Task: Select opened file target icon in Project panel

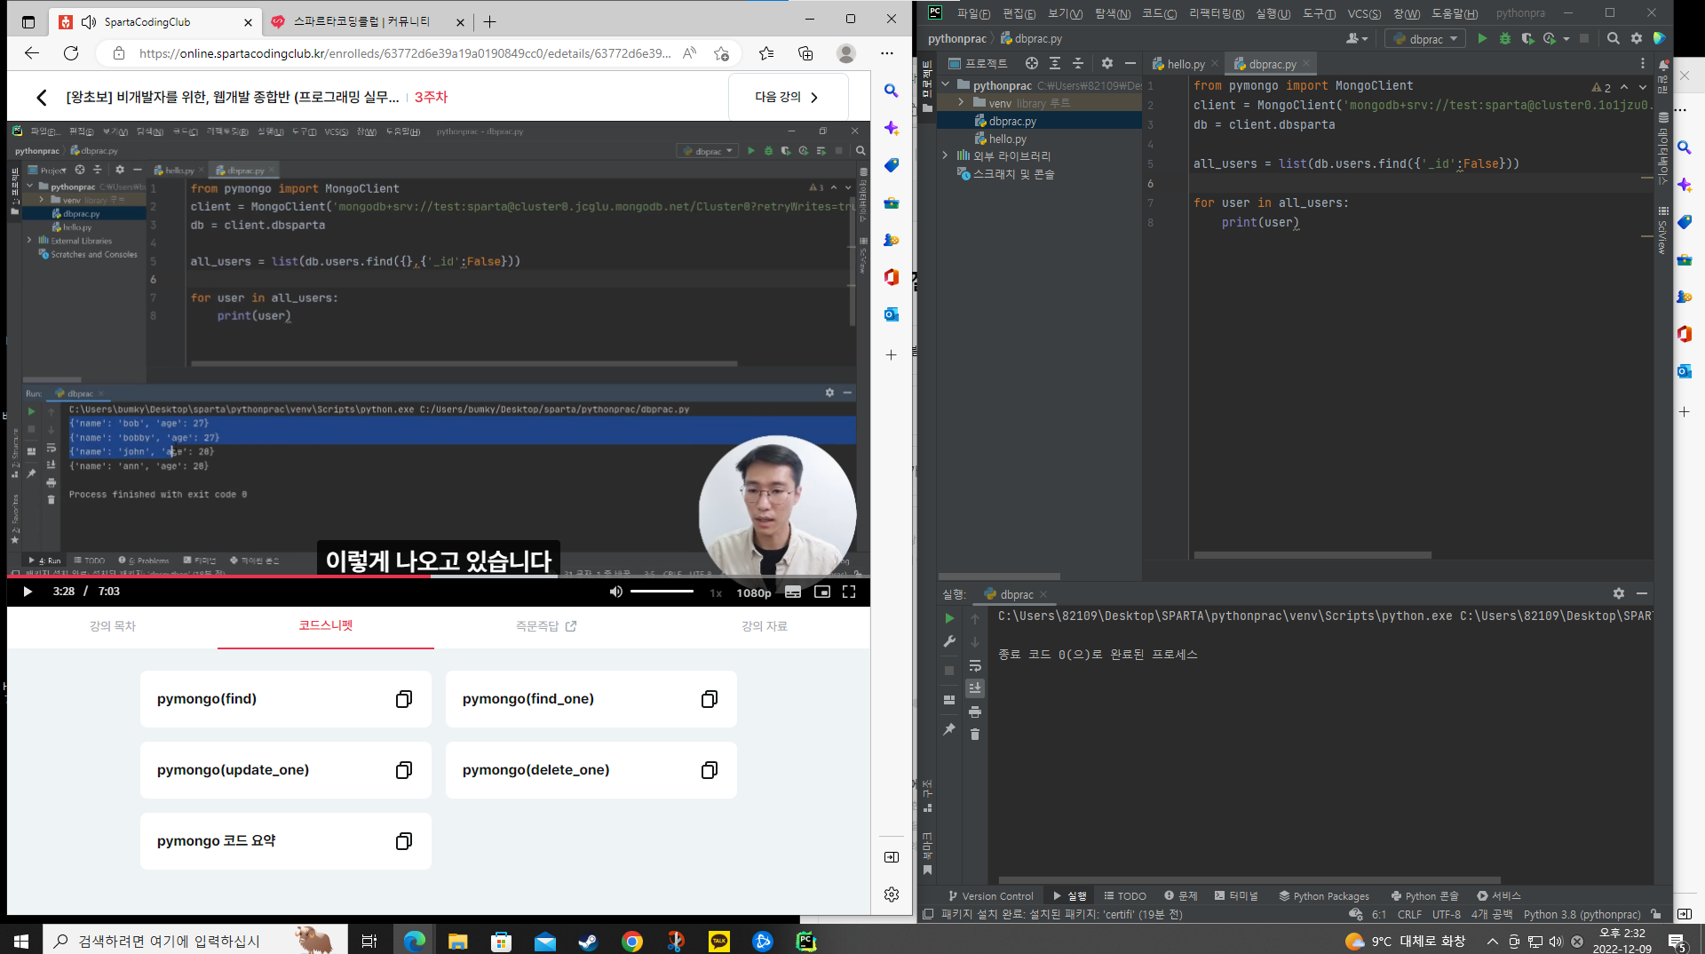Action: (1031, 63)
